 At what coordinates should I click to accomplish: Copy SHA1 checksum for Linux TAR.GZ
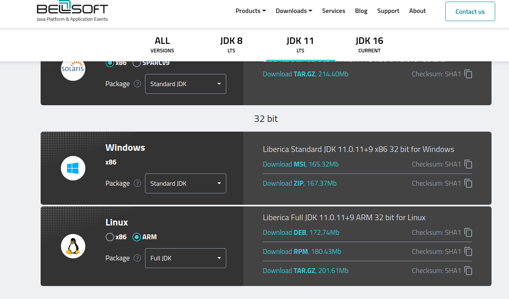[468, 271]
